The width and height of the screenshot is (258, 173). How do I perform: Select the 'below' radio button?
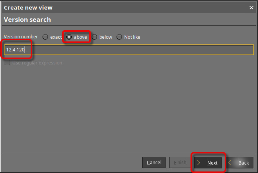click(x=94, y=37)
